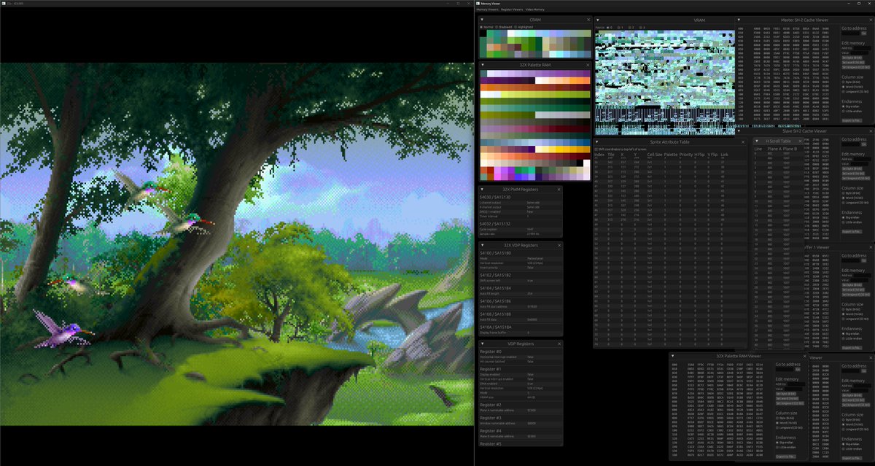Focus Go to address field in 32X Palette RAM Viewer

(785, 369)
